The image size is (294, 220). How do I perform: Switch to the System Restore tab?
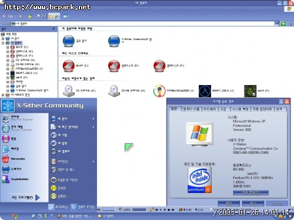pos(240,109)
